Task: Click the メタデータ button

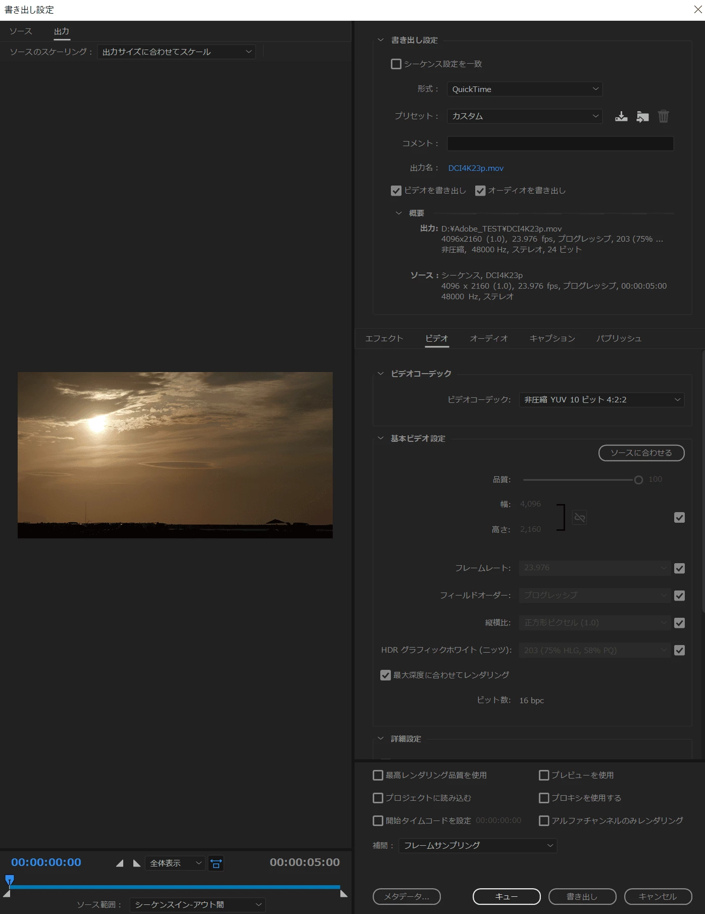Action: [x=407, y=897]
